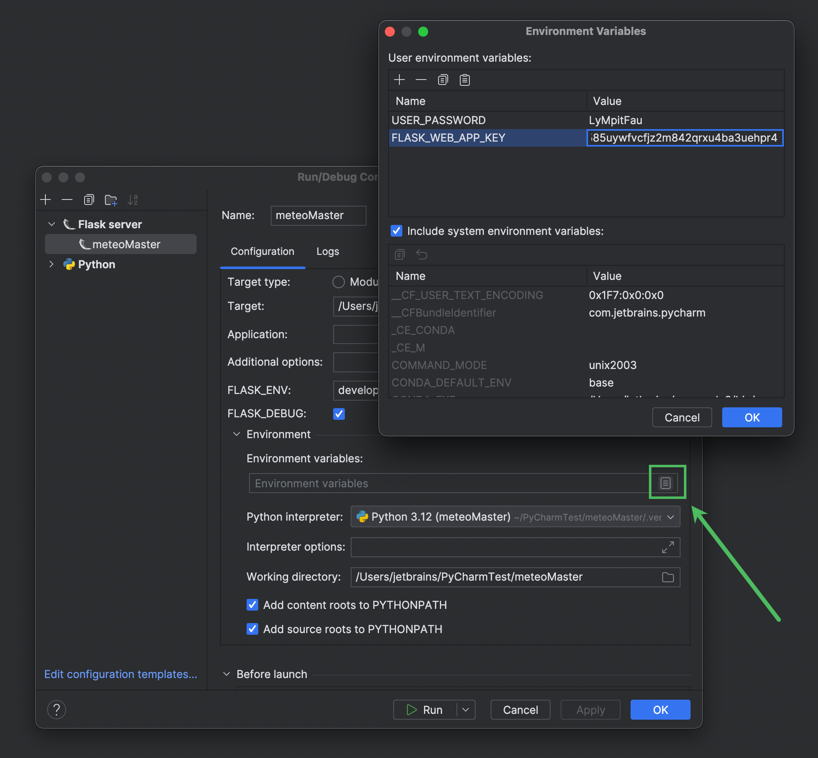Toggle Add source roots to PYTHONPATH

(252, 629)
